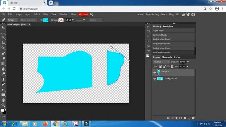The height and width of the screenshot is (127, 226).
Task: Close the New Project.psd document tab
Action: (29, 25)
